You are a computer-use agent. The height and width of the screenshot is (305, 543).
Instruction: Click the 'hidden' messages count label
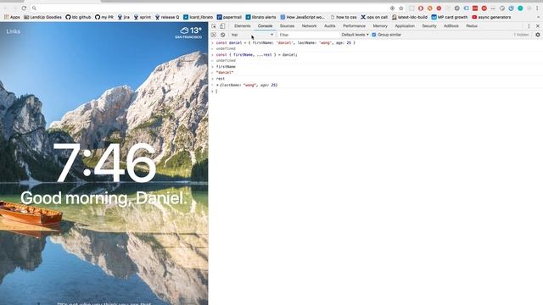(521, 35)
